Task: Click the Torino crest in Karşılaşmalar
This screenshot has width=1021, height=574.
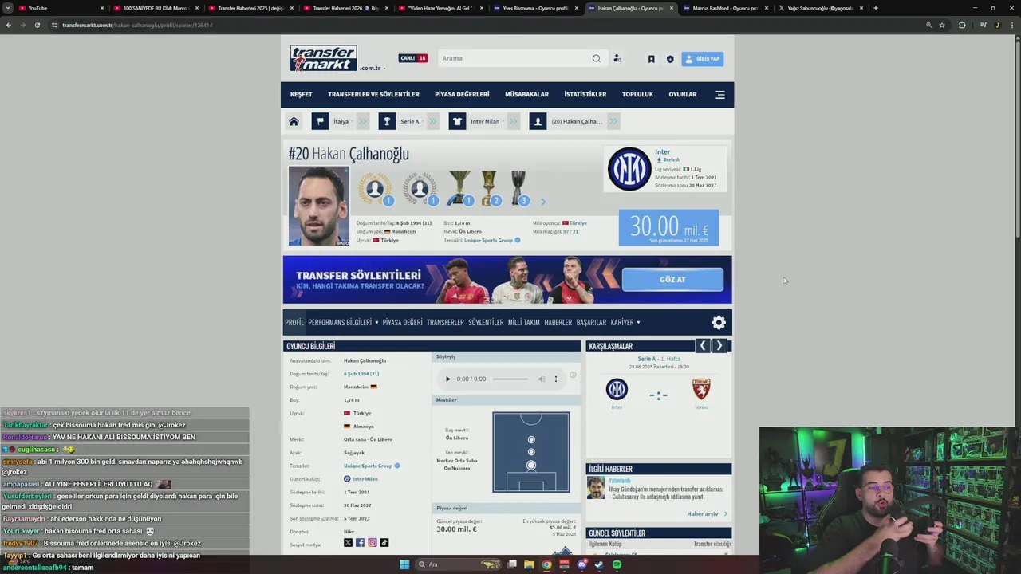Action: 701,389
